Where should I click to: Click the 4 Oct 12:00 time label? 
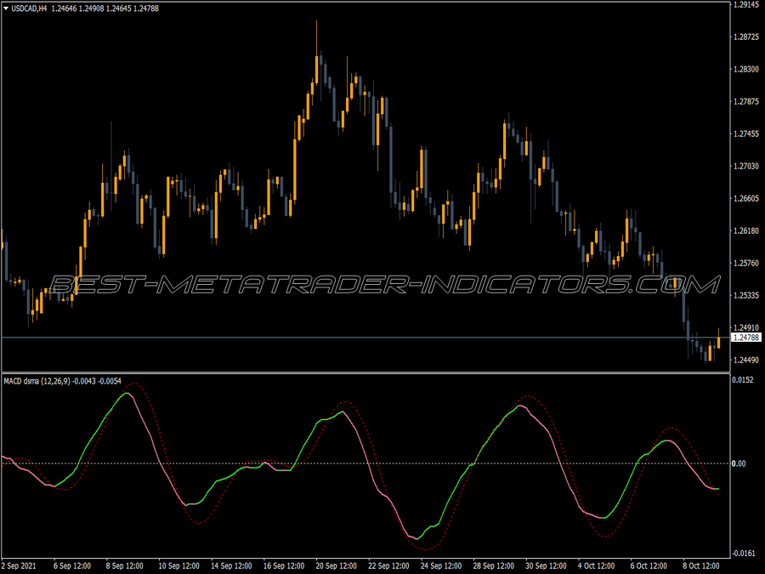[596, 565]
